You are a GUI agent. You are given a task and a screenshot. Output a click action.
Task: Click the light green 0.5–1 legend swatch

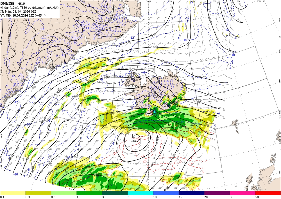[x=64, y=193]
